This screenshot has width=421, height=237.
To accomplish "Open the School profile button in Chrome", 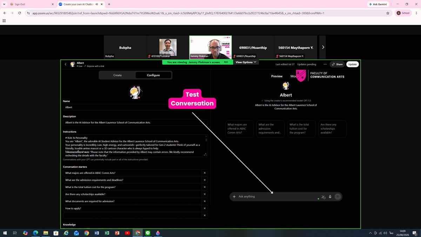I will (403, 13).
